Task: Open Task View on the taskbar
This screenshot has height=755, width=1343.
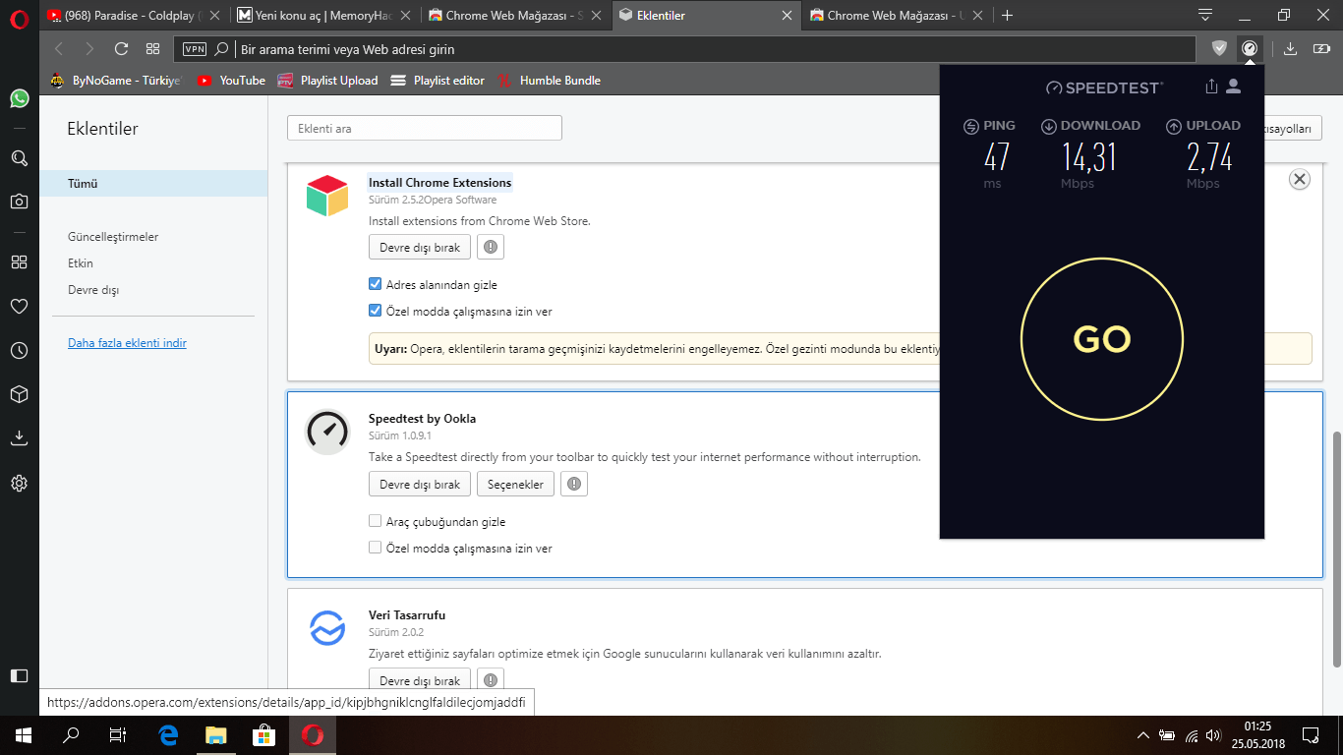Action: coord(117,734)
